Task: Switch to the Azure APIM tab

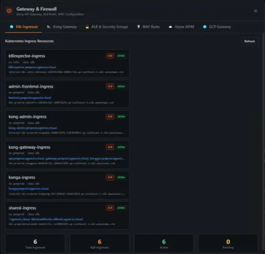Action: pyautogui.click(x=181, y=27)
